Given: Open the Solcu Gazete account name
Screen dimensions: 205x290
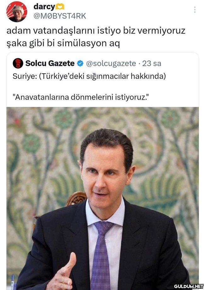Looking at the screenshot, I should pos(50,63).
